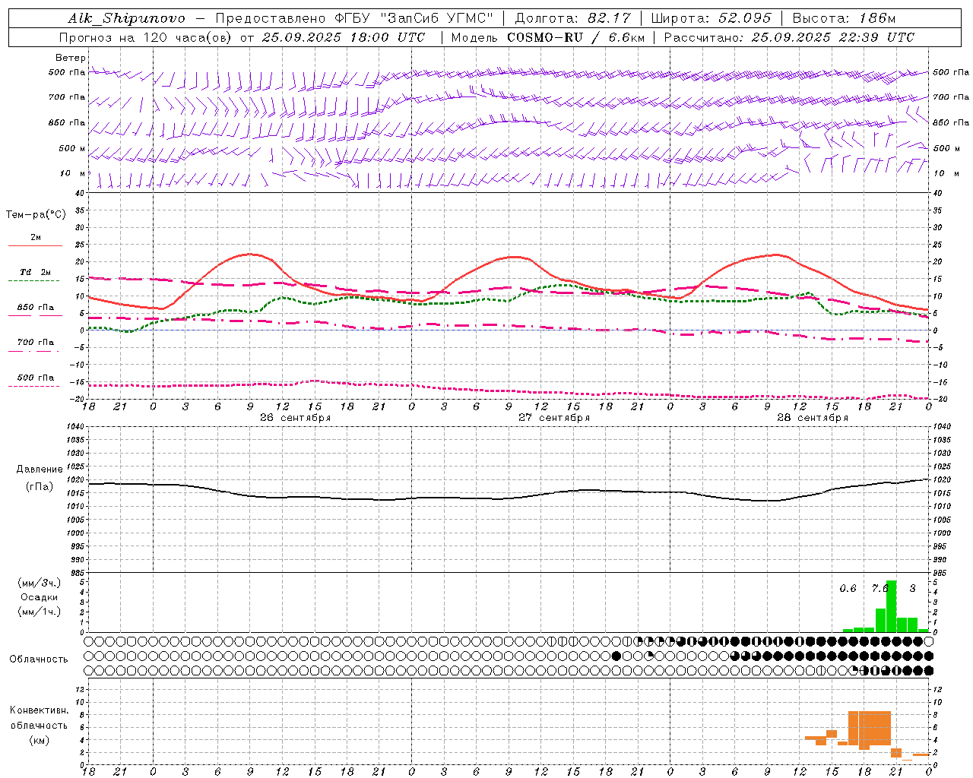Click the black filled cloud circle in middle row
973x778 pixels.
coord(616,656)
